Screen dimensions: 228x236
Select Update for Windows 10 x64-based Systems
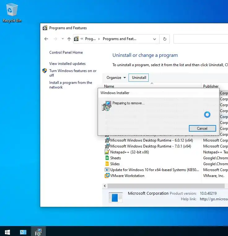154,170
